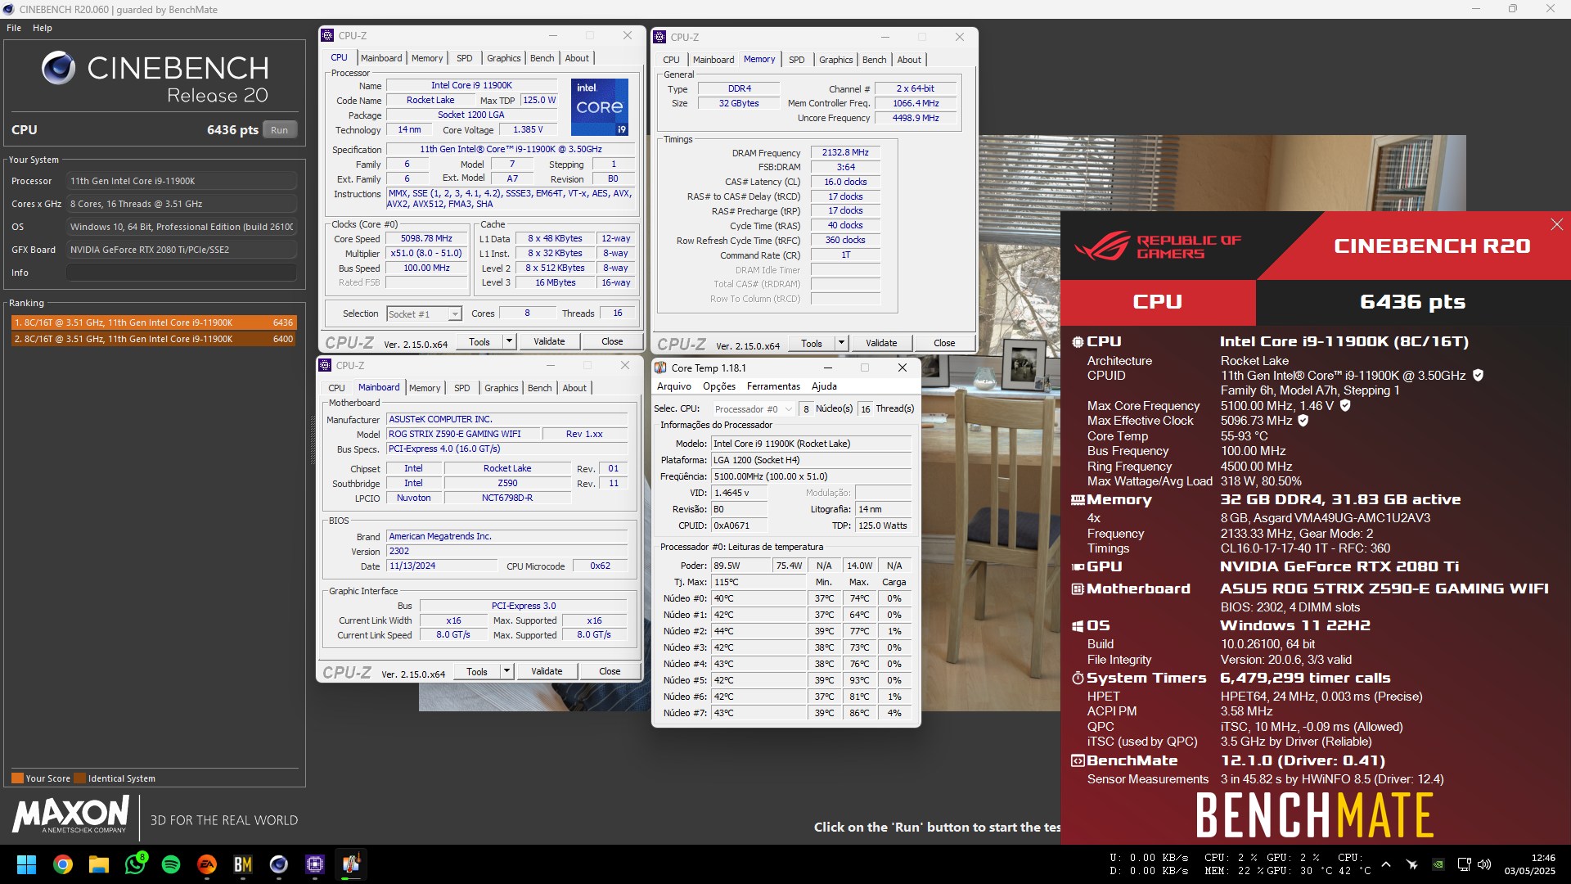The image size is (1571, 884).
Task: Click CPUID verified shield in BenchMate
Action: click(1478, 376)
